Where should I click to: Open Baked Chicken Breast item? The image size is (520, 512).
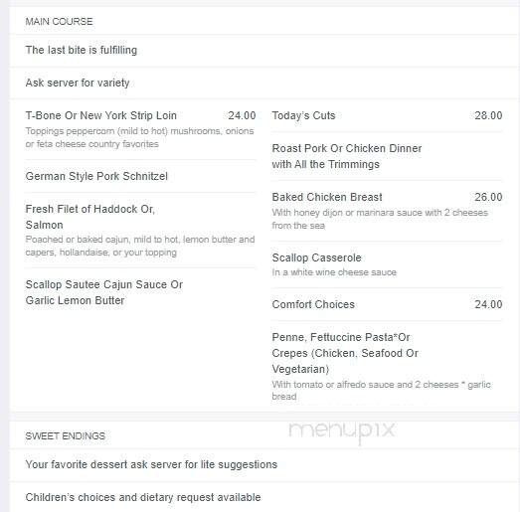tap(327, 197)
